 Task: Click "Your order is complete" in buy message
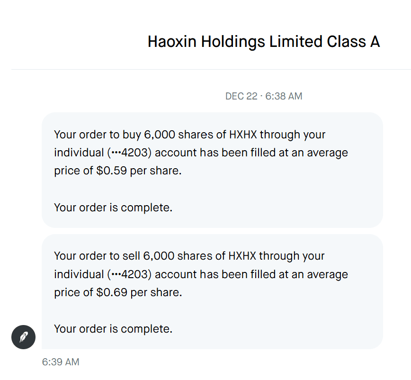click(113, 208)
